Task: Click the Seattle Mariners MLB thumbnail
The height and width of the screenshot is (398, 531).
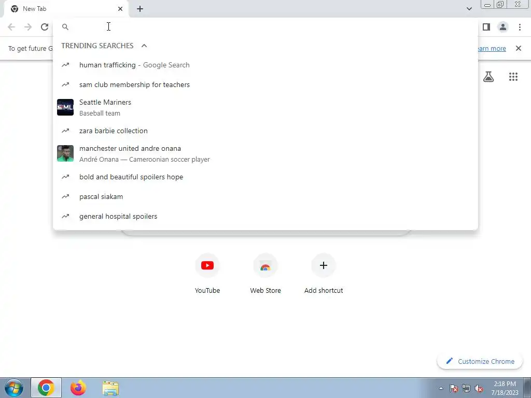Action: (x=65, y=107)
